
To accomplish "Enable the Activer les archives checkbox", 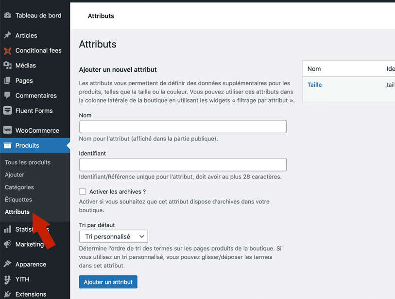I will (83, 191).
